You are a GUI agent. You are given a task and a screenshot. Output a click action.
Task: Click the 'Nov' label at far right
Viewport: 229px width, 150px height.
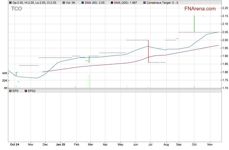point(210,145)
